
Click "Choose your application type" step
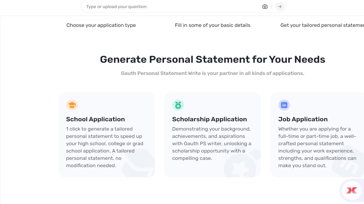101,25
